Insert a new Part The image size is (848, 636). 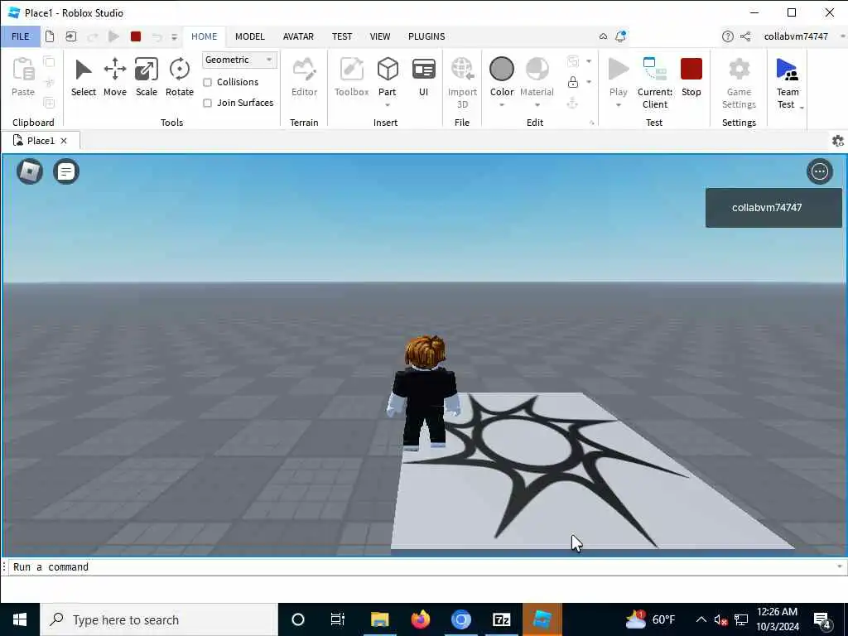pyautogui.click(x=388, y=75)
